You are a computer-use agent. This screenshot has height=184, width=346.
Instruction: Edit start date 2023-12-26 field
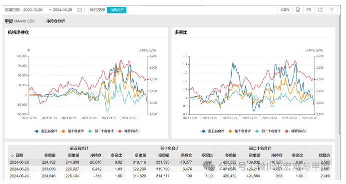point(33,10)
